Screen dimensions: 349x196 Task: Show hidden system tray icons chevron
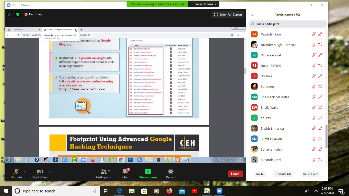(316, 191)
